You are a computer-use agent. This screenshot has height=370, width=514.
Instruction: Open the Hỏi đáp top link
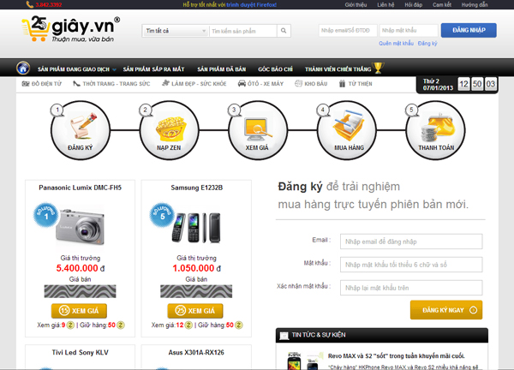414,4
